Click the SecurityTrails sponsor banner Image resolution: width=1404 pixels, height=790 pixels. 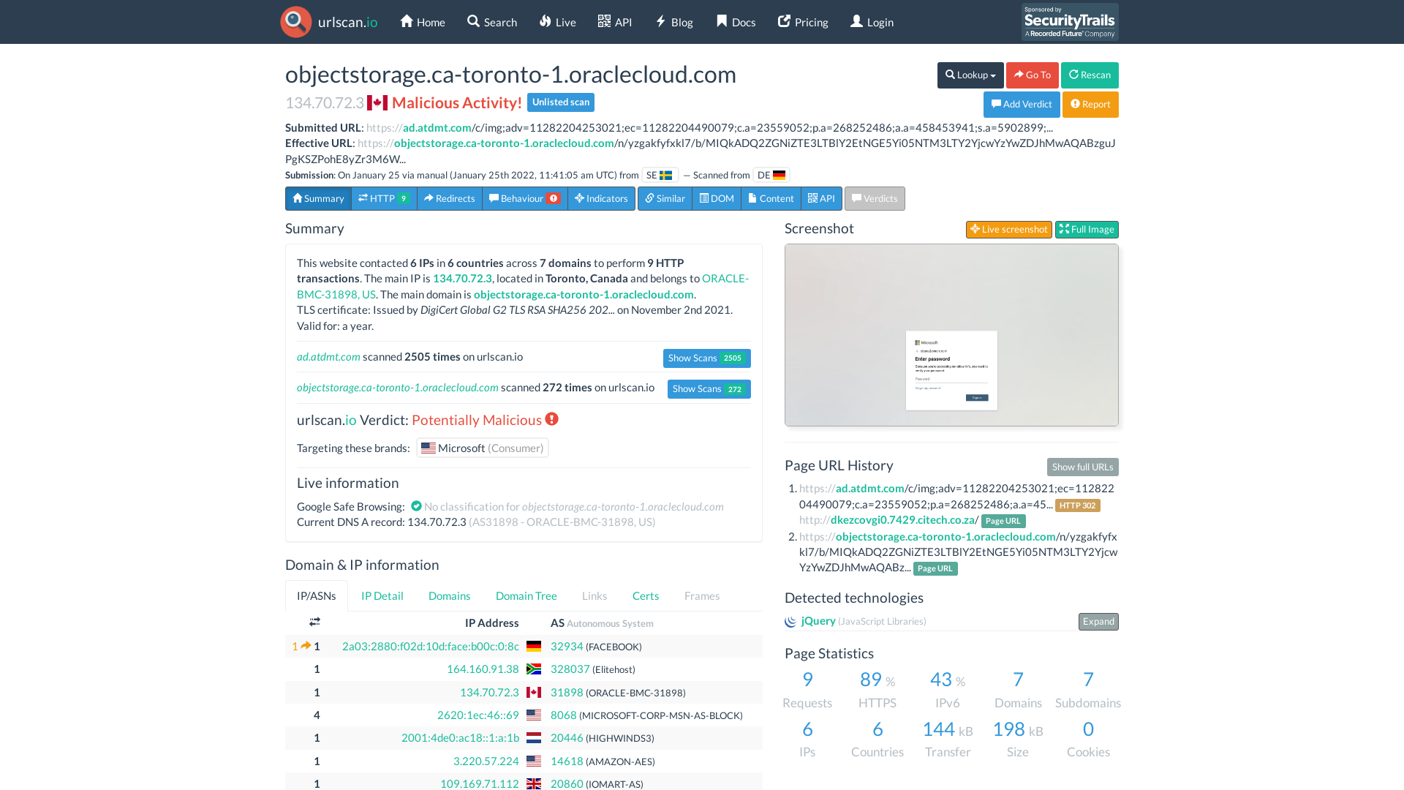coord(1070,22)
